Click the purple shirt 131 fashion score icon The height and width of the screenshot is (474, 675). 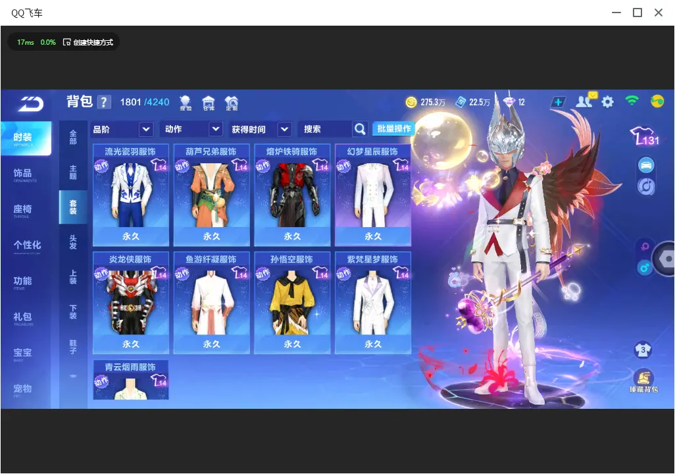pyautogui.click(x=644, y=136)
